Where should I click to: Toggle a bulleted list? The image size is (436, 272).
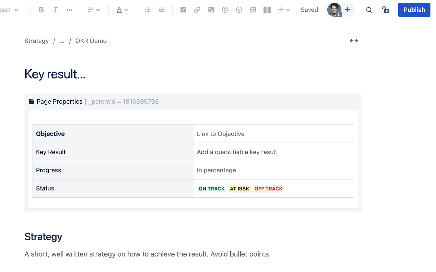point(147,10)
